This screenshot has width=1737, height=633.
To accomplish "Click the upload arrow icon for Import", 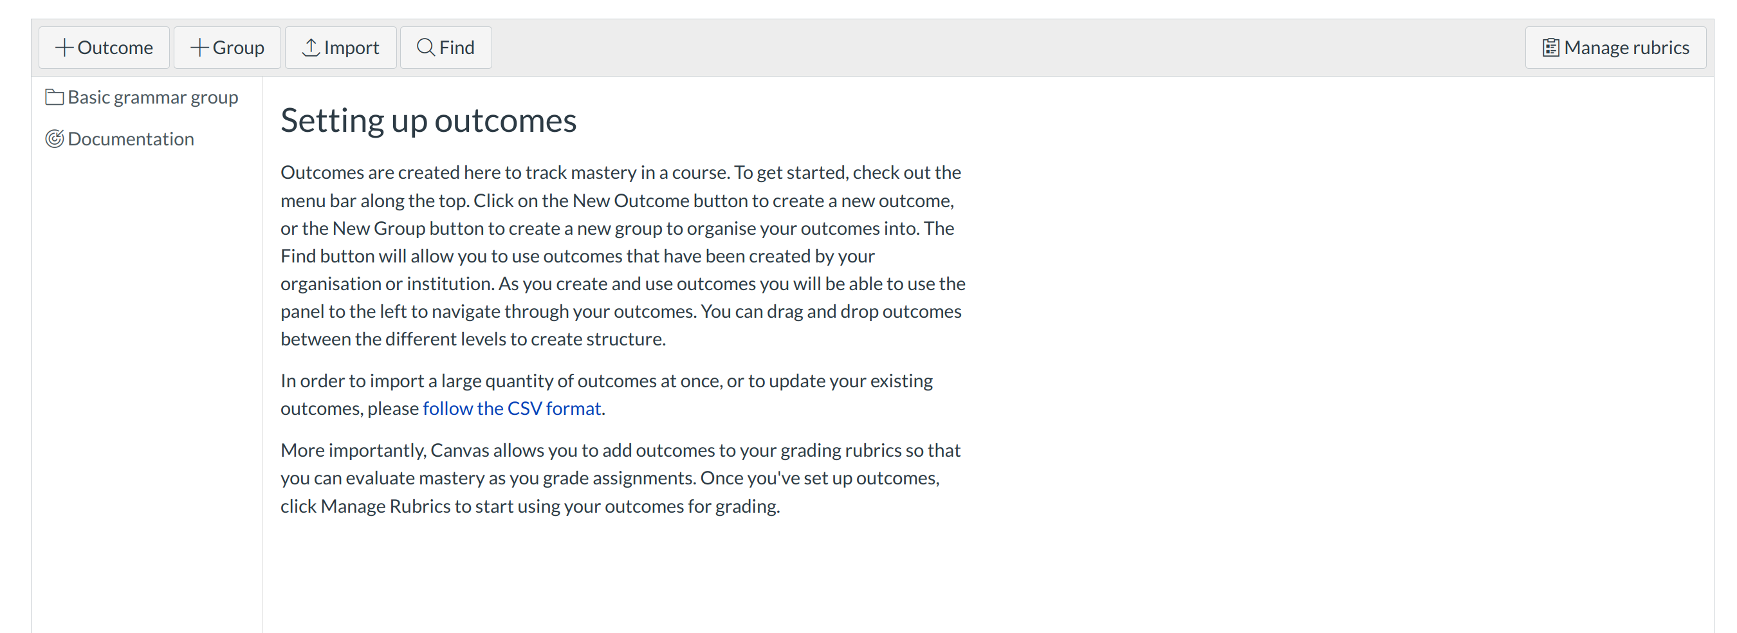I will point(310,48).
